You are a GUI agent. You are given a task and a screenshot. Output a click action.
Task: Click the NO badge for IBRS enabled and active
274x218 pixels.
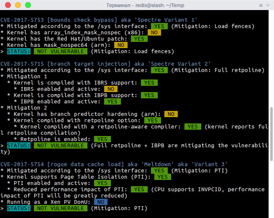111,89
